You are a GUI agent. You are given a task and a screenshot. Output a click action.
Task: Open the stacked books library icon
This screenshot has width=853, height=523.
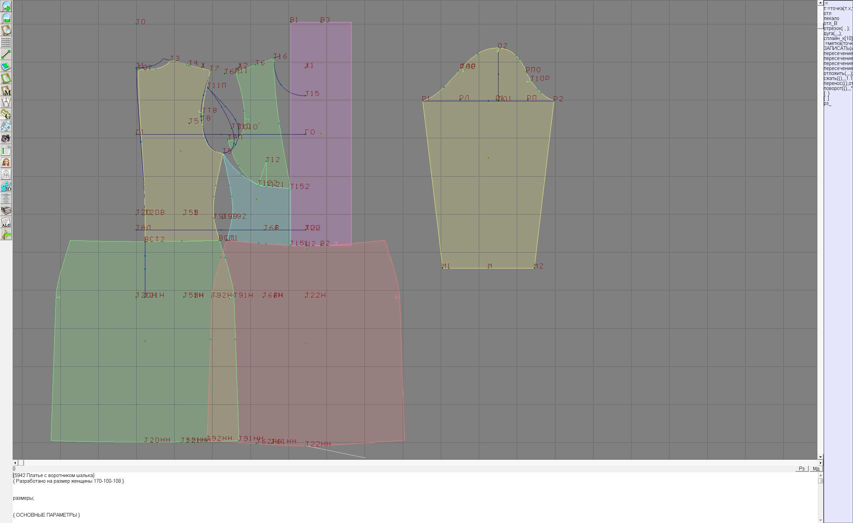(6, 211)
